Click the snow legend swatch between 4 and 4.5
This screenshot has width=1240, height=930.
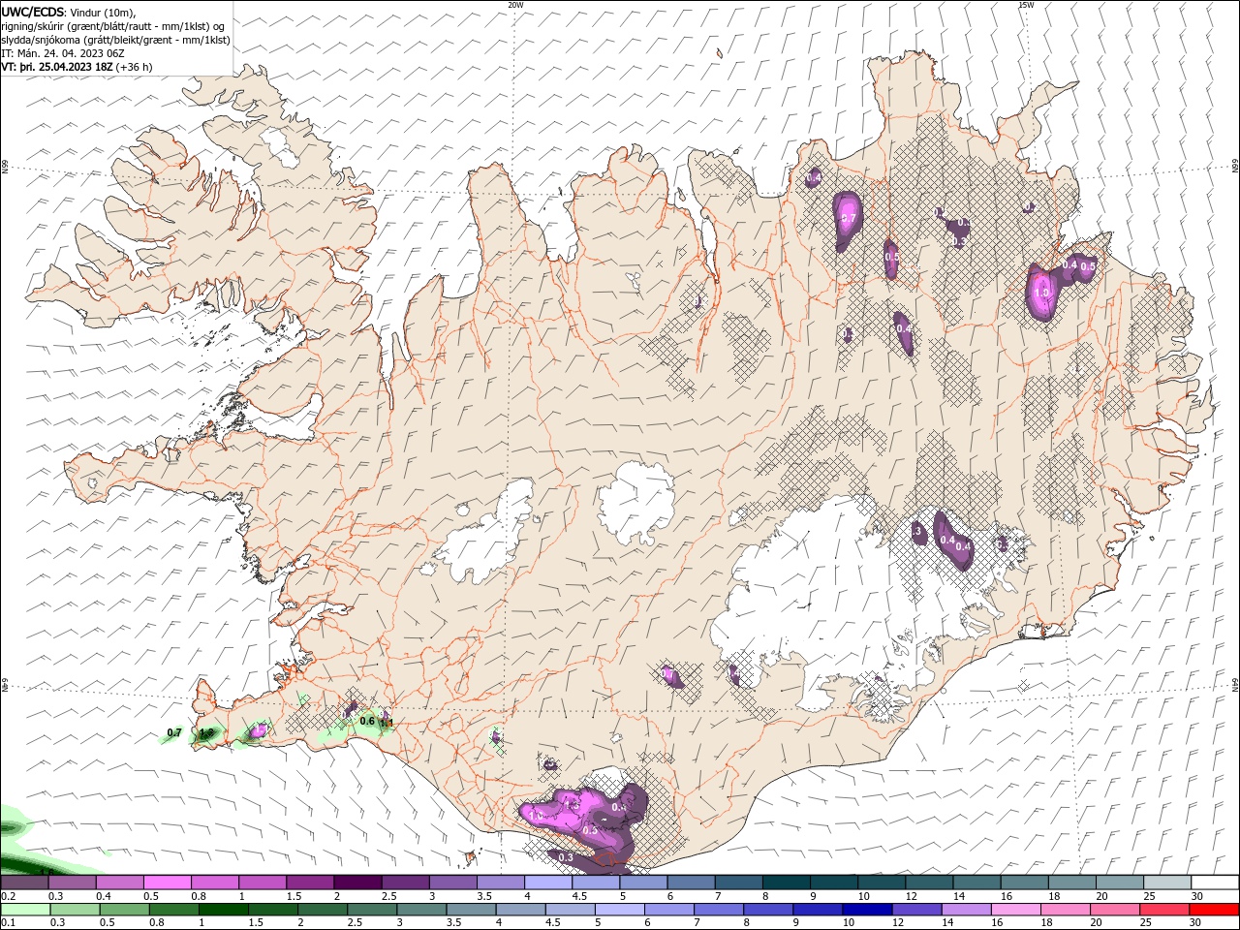pos(548,883)
